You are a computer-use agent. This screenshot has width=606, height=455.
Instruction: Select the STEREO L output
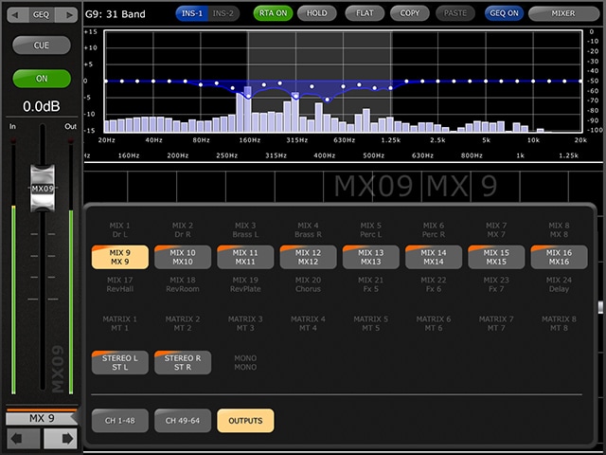click(119, 362)
